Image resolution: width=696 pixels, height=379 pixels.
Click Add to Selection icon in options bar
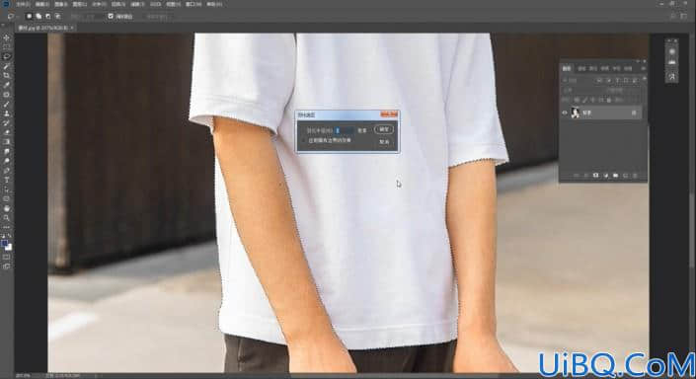coord(39,17)
